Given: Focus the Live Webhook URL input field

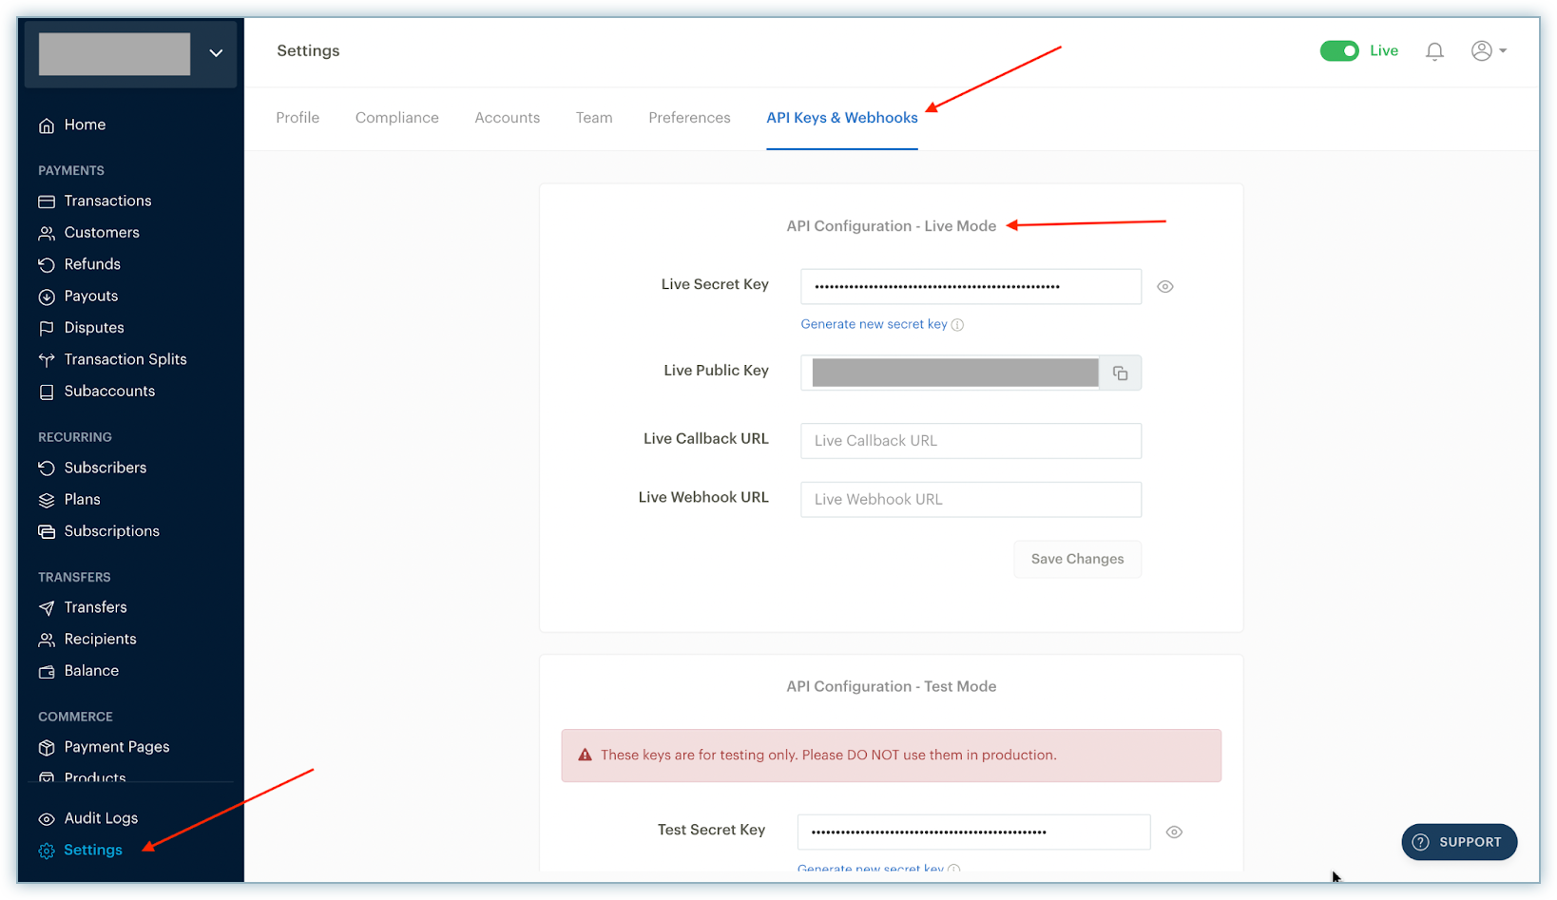Looking at the screenshot, I should 971,500.
